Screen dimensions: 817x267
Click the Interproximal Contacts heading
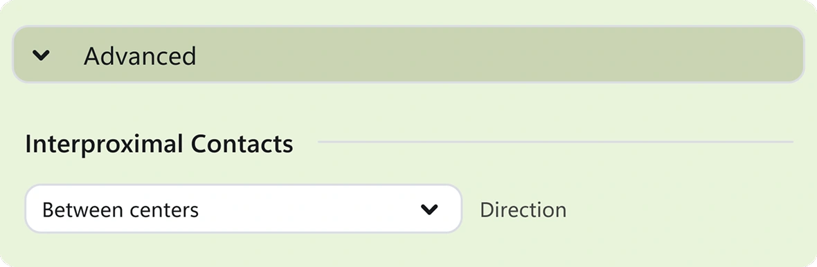[x=159, y=144]
